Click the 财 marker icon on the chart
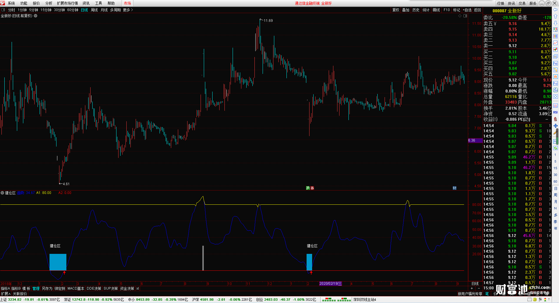 tap(454, 188)
